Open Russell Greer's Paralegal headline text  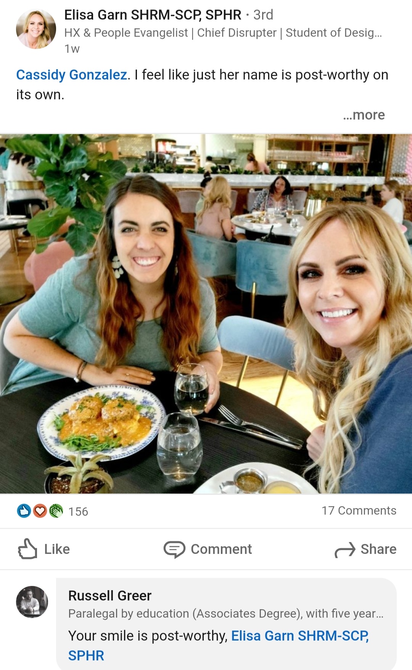pyautogui.click(x=226, y=613)
